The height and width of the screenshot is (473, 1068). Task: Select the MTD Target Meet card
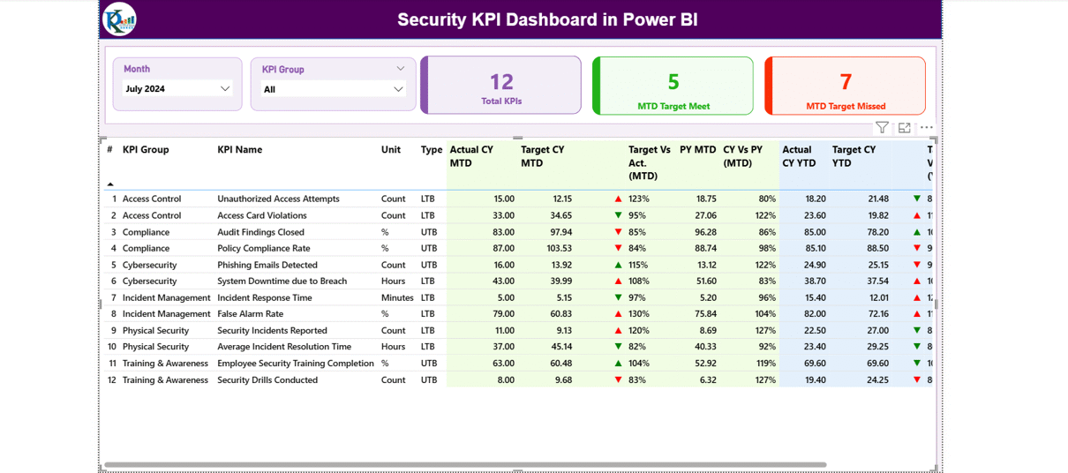tap(673, 86)
